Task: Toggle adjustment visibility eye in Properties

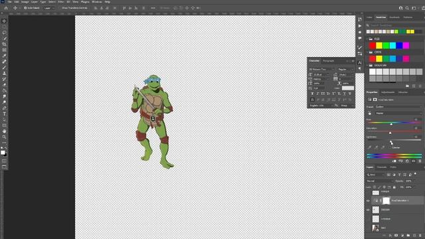Action: click(414, 161)
